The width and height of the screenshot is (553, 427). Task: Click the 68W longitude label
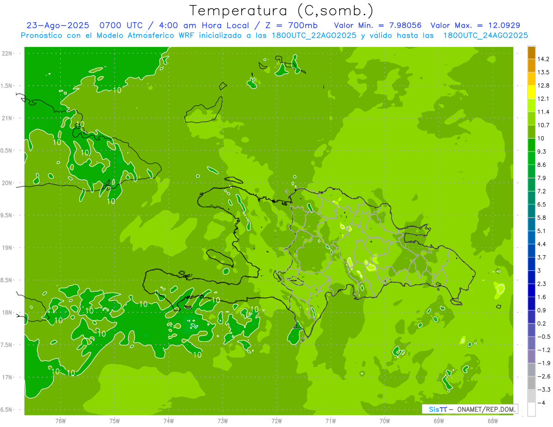(493, 421)
